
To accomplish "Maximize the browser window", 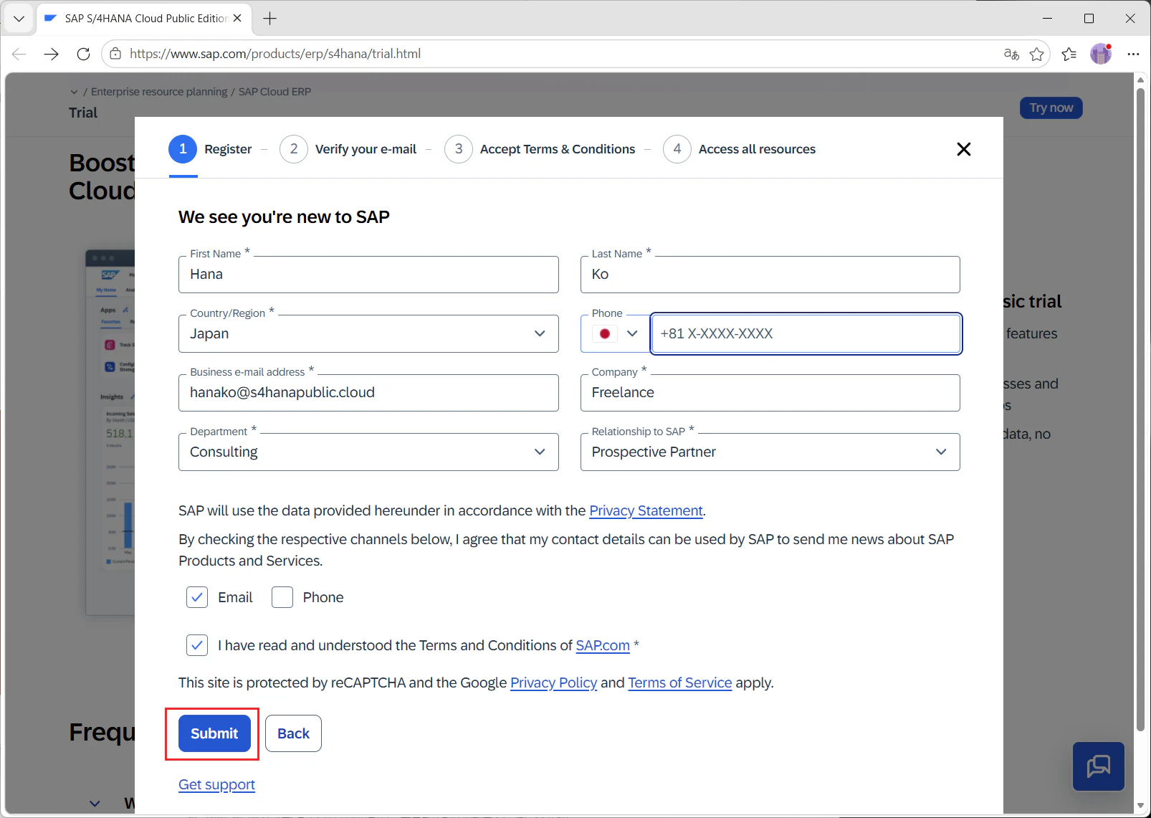I will 1089,19.
